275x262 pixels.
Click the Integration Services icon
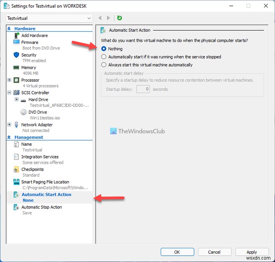(x=16, y=157)
